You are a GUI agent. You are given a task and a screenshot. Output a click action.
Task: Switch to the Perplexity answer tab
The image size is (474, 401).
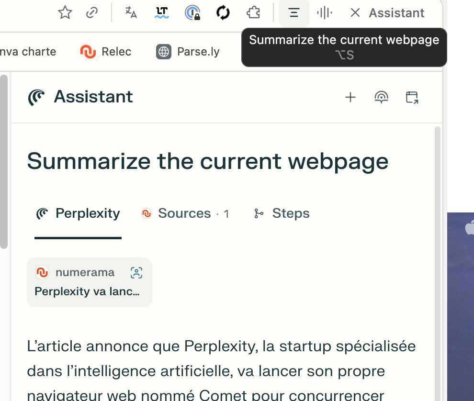[x=78, y=213]
